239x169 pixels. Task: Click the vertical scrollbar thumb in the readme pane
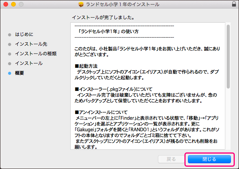(228, 57)
